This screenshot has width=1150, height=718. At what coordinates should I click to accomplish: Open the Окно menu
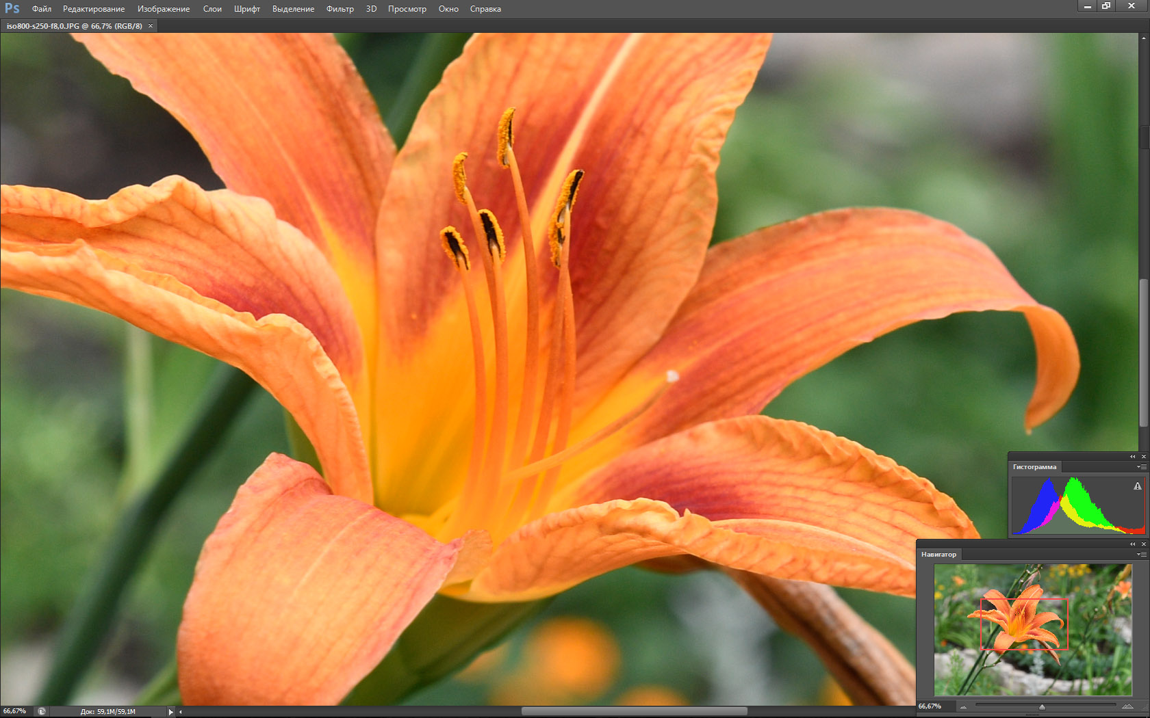448,9
